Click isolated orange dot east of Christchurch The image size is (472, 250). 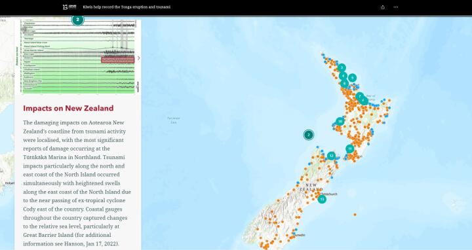pyautogui.click(x=355, y=215)
